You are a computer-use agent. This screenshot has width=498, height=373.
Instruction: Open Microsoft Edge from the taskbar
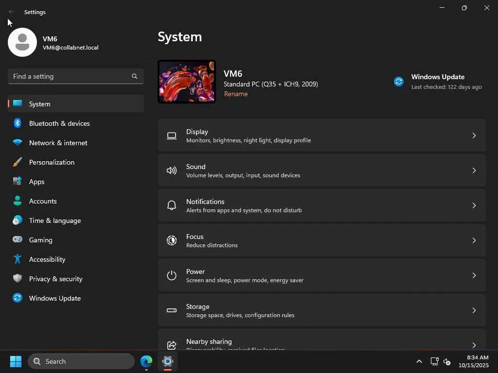pyautogui.click(x=146, y=361)
